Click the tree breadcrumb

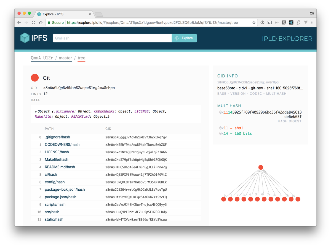pos(81,58)
